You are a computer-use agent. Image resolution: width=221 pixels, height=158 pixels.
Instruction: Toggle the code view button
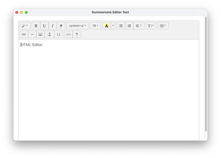(68, 34)
